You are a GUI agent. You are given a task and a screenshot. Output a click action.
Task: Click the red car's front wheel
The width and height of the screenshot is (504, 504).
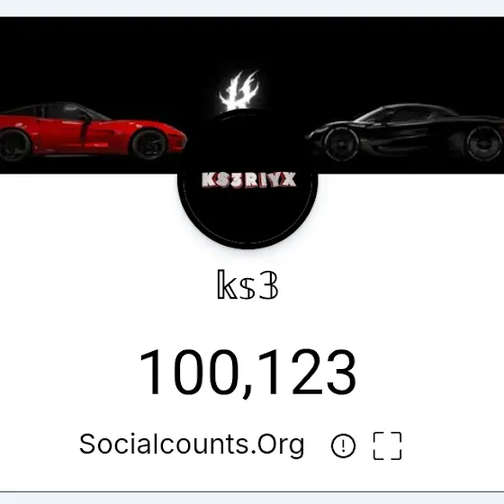click(x=149, y=144)
